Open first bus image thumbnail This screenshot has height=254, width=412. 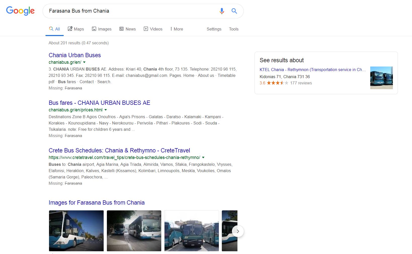click(x=76, y=231)
